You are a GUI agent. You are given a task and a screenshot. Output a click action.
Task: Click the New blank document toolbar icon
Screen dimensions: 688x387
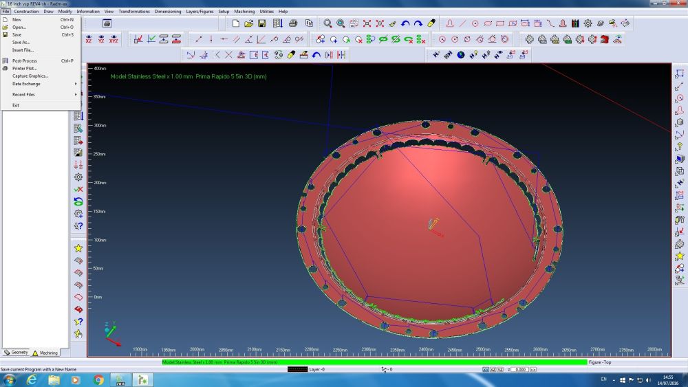235,23
